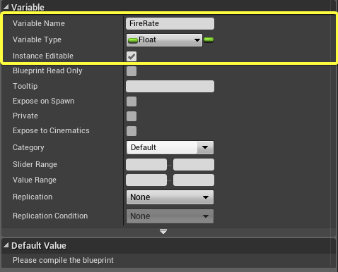
Task: Click the Replication Condition dropdown
Action: [170, 216]
